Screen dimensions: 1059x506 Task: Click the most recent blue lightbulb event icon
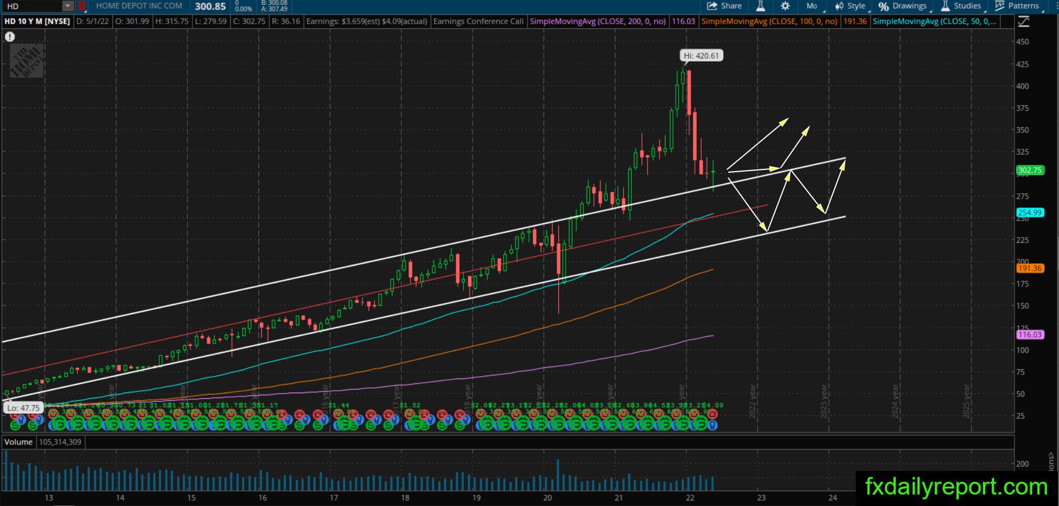pos(712,425)
